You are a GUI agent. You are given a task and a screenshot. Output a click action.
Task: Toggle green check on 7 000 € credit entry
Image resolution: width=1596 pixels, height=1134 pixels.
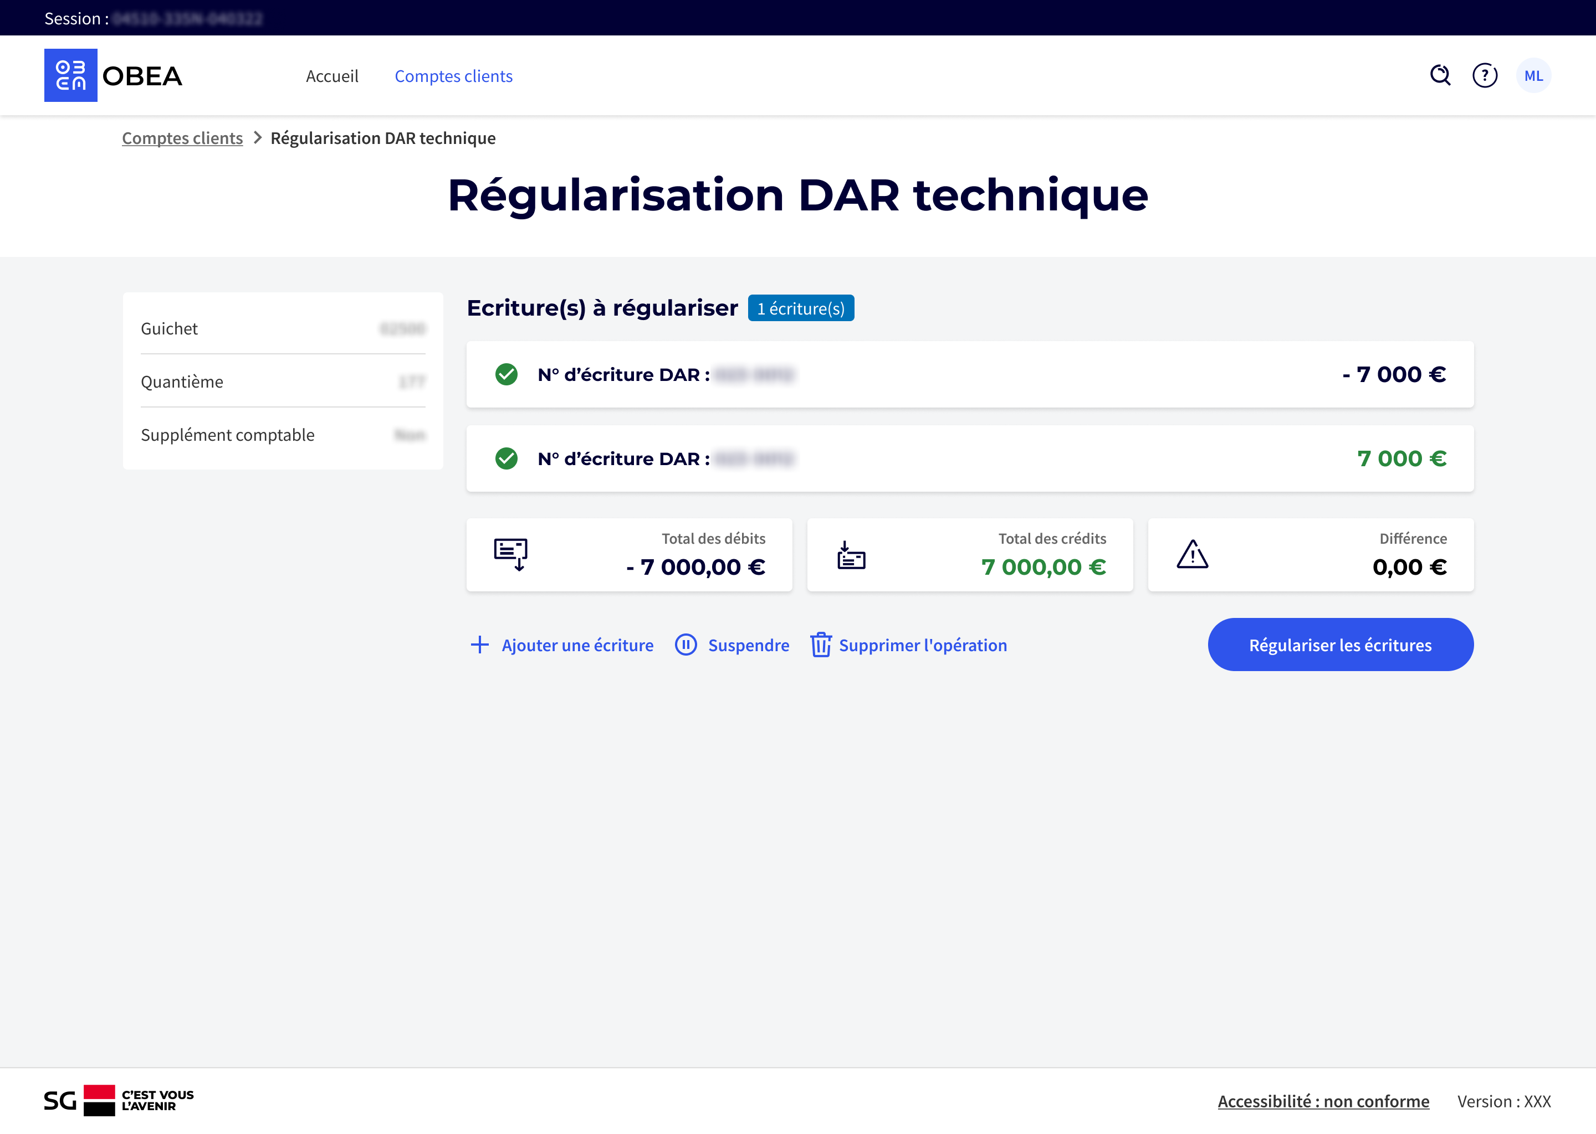(507, 459)
